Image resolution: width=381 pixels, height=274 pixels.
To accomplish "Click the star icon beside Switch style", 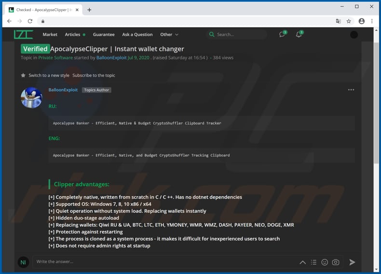I will tap(23, 75).
